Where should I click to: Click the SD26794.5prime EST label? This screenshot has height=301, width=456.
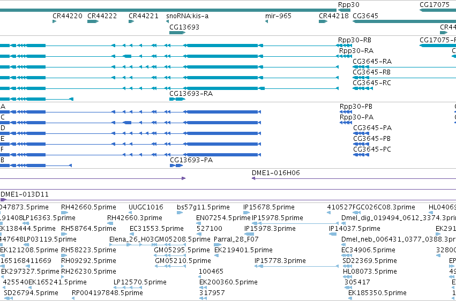point(31,294)
